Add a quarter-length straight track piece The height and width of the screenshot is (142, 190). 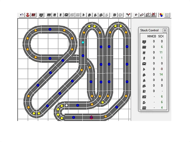tap(61, 15)
